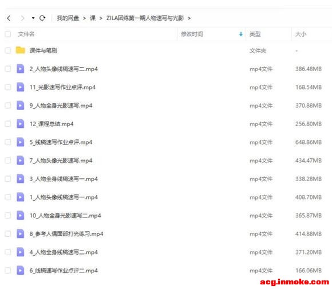Viewport: 332px width, 289px height.
Task: Check the box for 2_人物头像线稿速写二.mp4
Action: pos(8,69)
